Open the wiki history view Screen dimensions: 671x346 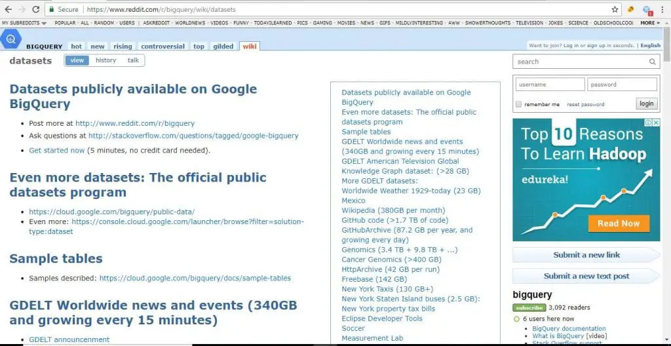105,60
